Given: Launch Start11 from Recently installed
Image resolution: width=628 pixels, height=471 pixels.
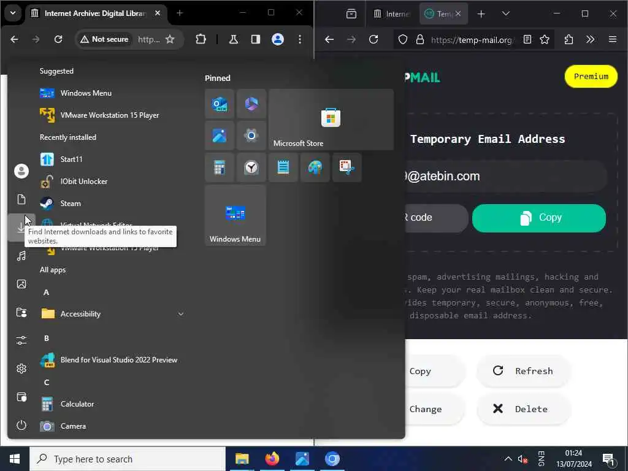Looking at the screenshot, I should click(x=112, y=159).
